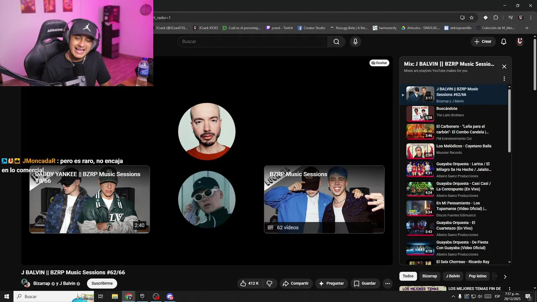Open the extension icon left of puzzle icon
This screenshot has height=302, width=537.
pyautogui.click(x=485, y=18)
